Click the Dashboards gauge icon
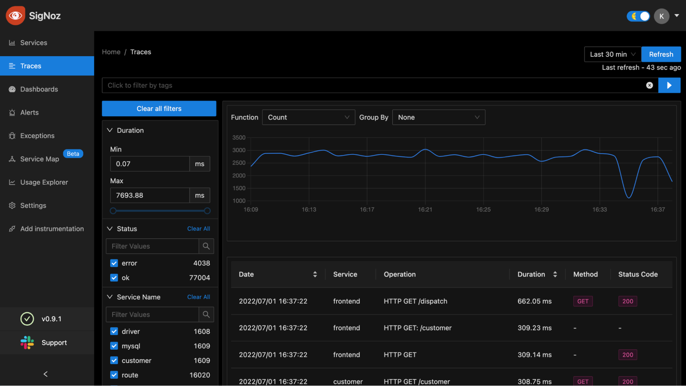Image resolution: width=686 pixels, height=386 pixels. (x=12, y=89)
